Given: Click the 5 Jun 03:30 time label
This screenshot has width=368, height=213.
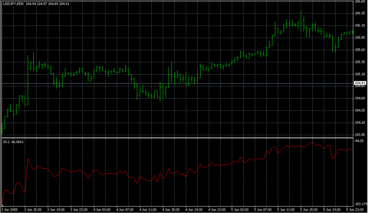Looking at the screenshot, I should 240,210.
